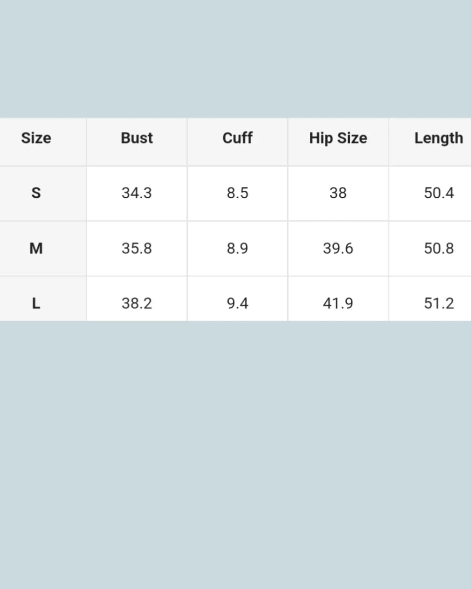471x589 pixels.
Task: Click the Hip Size column header
Action: pos(338,138)
